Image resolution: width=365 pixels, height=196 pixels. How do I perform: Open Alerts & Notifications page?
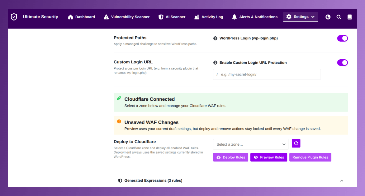click(255, 17)
